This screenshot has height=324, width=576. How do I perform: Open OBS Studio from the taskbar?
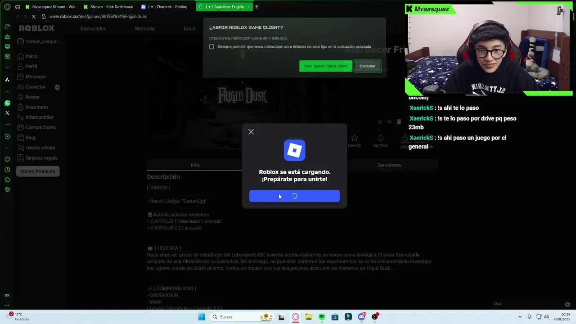tap(374, 317)
